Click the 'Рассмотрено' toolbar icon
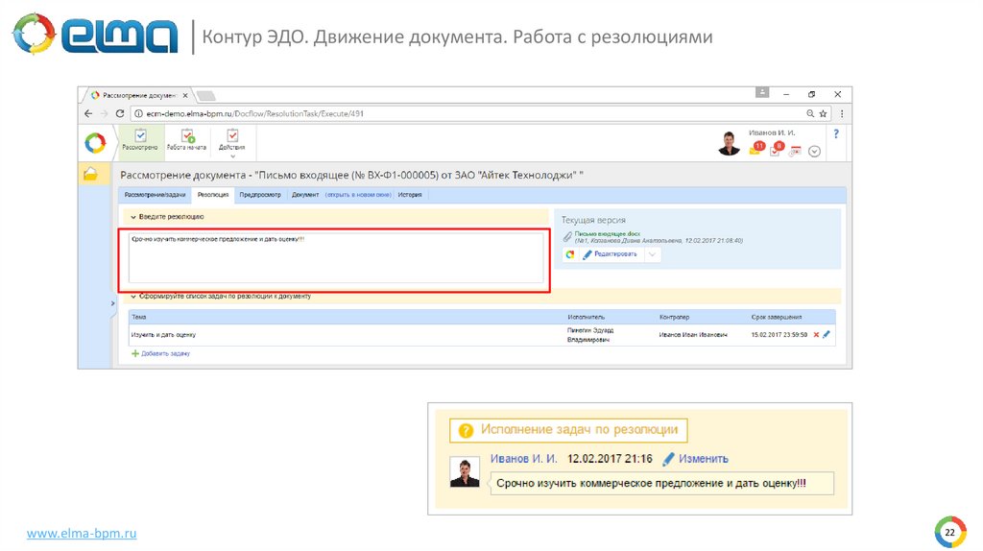 tap(140, 140)
